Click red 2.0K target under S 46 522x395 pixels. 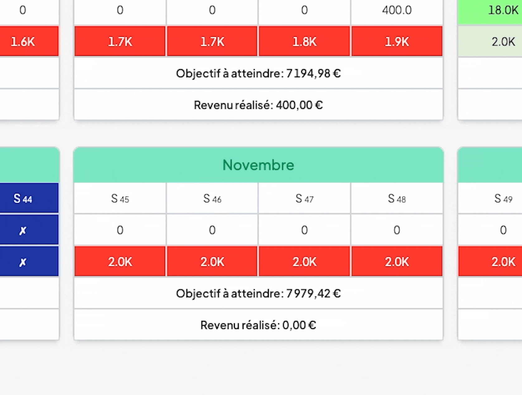click(212, 262)
